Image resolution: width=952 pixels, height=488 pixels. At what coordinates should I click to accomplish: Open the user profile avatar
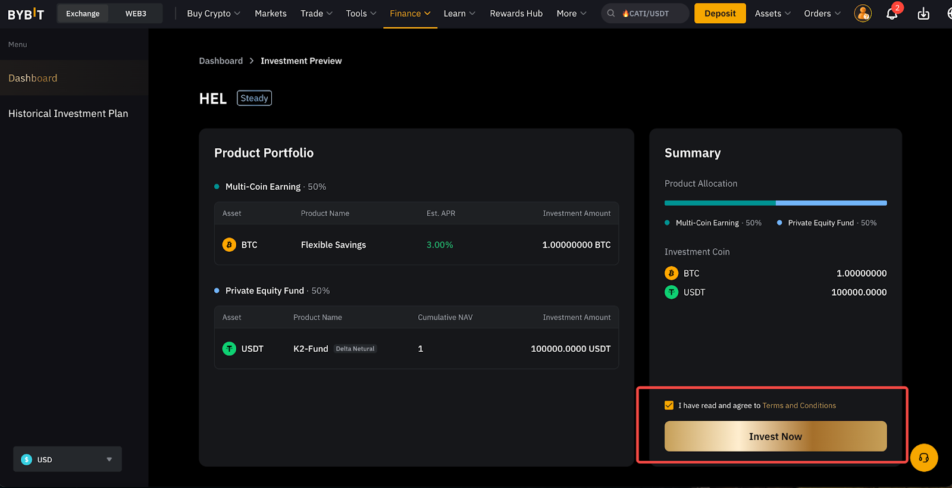[x=862, y=13]
